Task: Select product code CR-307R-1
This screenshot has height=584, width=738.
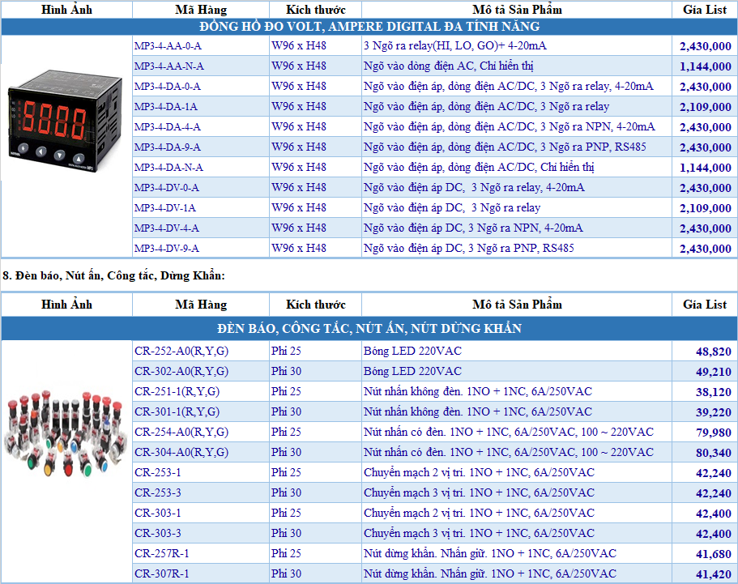Action: coord(162,573)
